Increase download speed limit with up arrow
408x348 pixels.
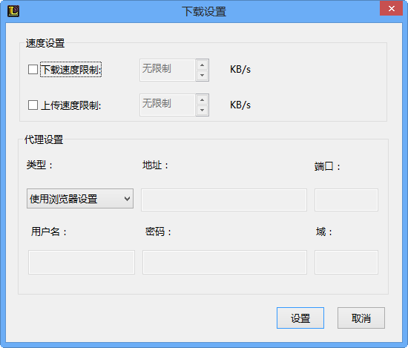tap(203, 65)
